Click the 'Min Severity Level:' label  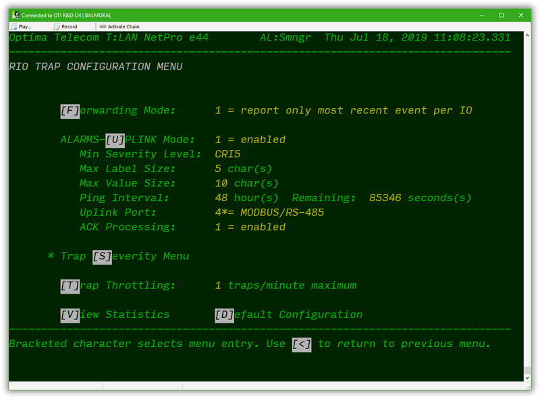(140, 154)
